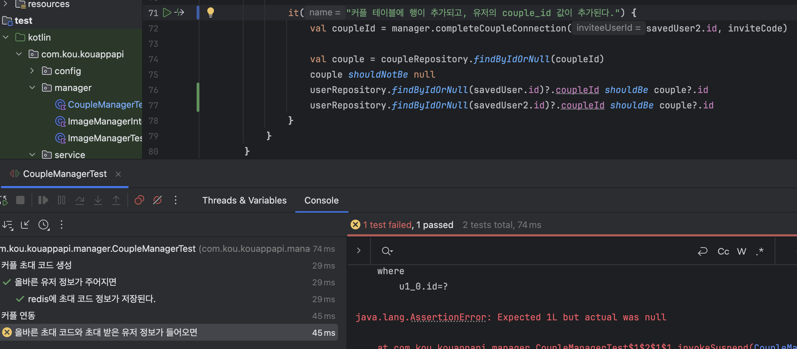Collapse the service package

[x=32, y=155]
